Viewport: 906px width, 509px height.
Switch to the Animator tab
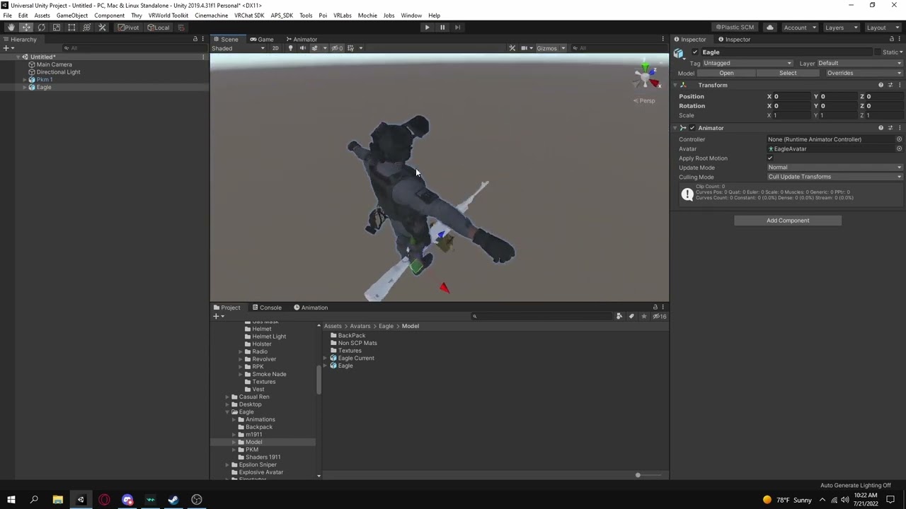point(302,40)
